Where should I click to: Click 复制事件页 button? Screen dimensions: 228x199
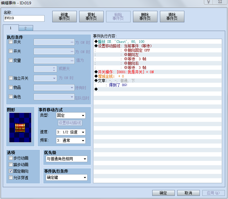tap(91, 17)
